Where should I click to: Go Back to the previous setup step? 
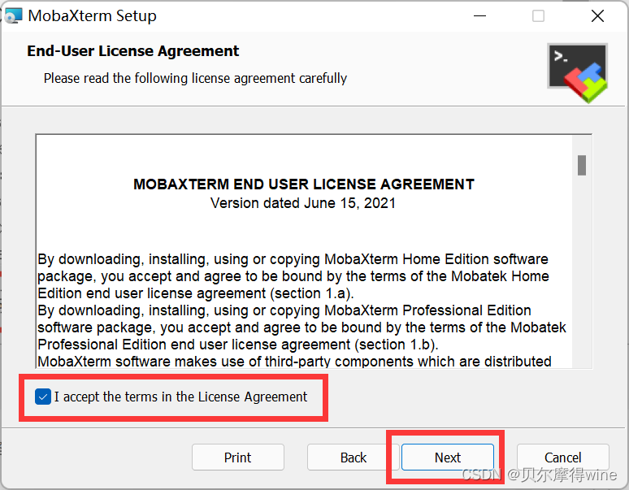click(353, 457)
